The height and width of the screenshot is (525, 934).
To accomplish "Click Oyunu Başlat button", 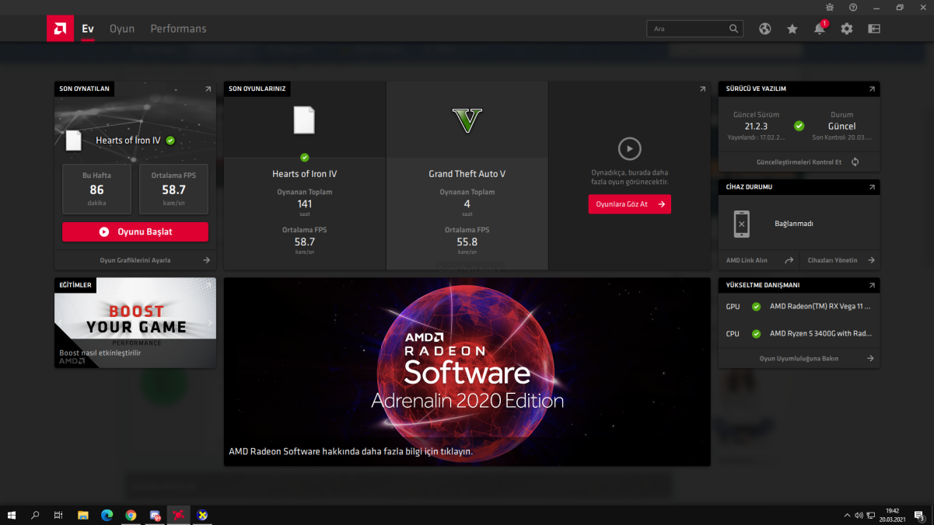I will [x=135, y=231].
